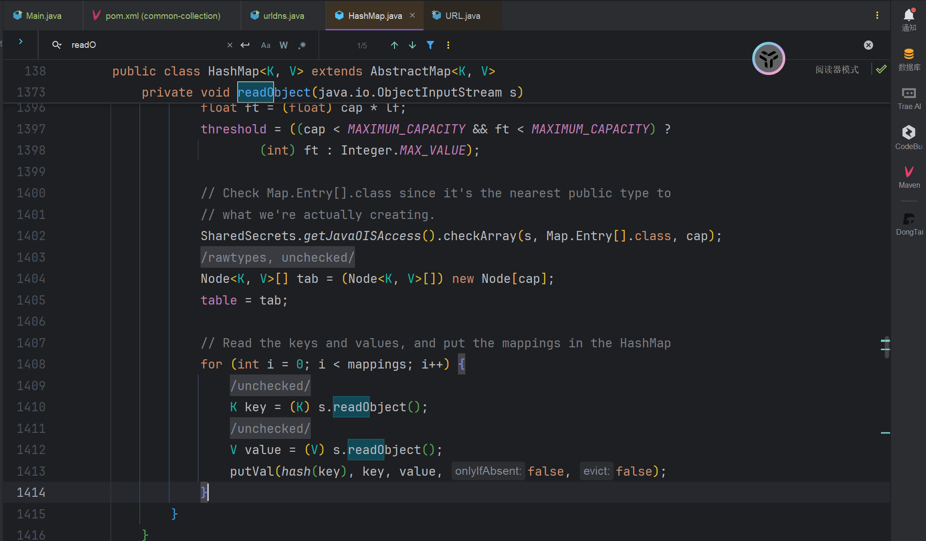
Task: Click the reader mode label
Action: tap(837, 69)
